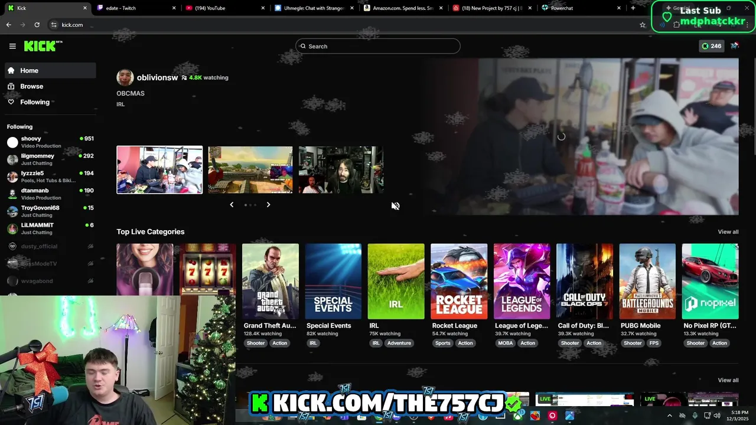Open the League of Legends category
The height and width of the screenshot is (425, 756).
pyautogui.click(x=522, y=281)
